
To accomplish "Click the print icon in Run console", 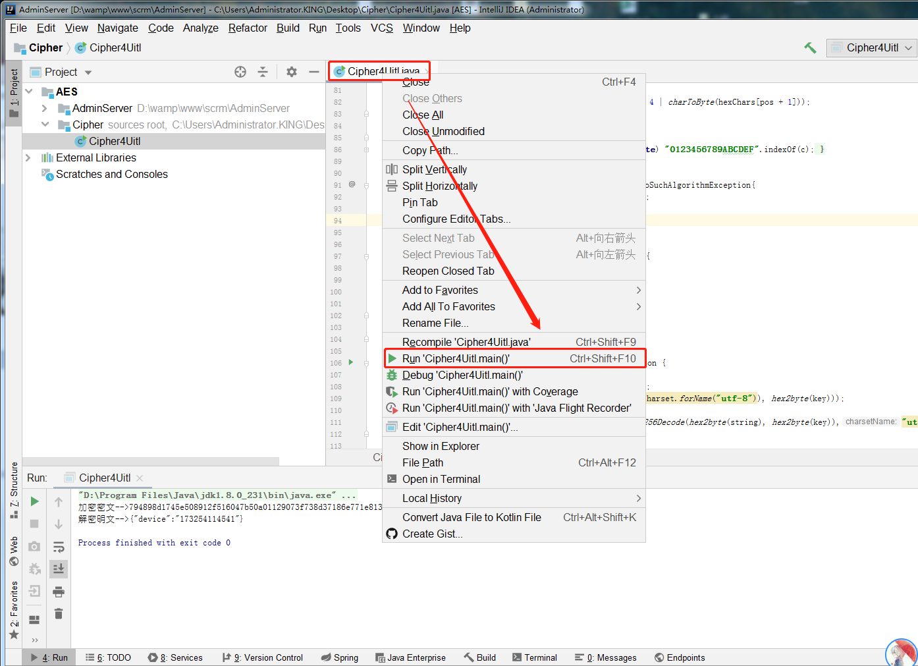I will pos(59,591).
